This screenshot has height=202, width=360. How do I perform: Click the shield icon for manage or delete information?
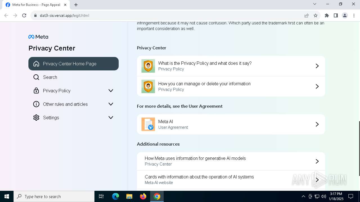tap(148, 86)
